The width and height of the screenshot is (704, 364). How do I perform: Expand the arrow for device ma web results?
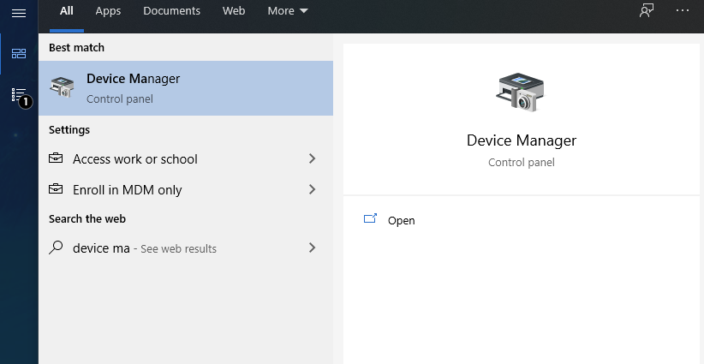click(313, 248)
